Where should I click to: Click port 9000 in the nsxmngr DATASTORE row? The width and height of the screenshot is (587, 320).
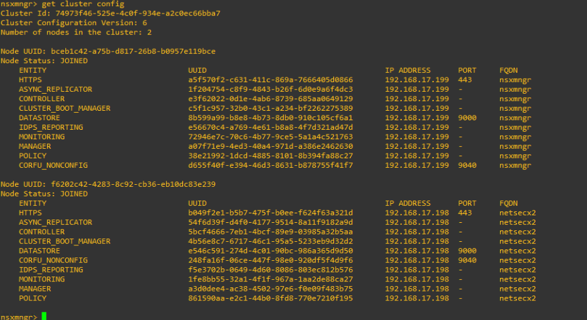click(x=467, y=118)
